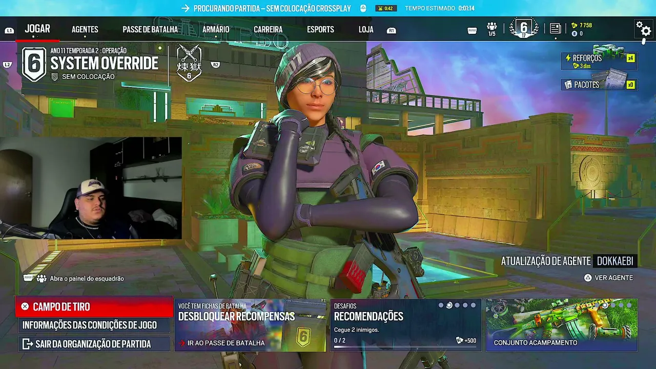Click the DOKKAEBI agent name label

coord(615,261)
